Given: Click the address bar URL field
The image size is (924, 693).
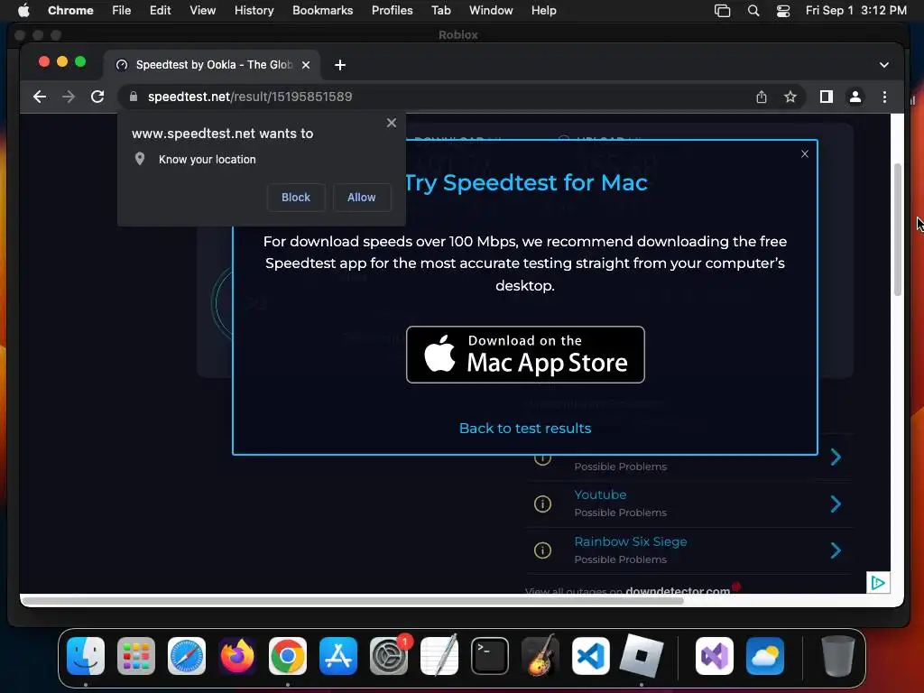Looking at the screenshot, I should coord(436,97).
